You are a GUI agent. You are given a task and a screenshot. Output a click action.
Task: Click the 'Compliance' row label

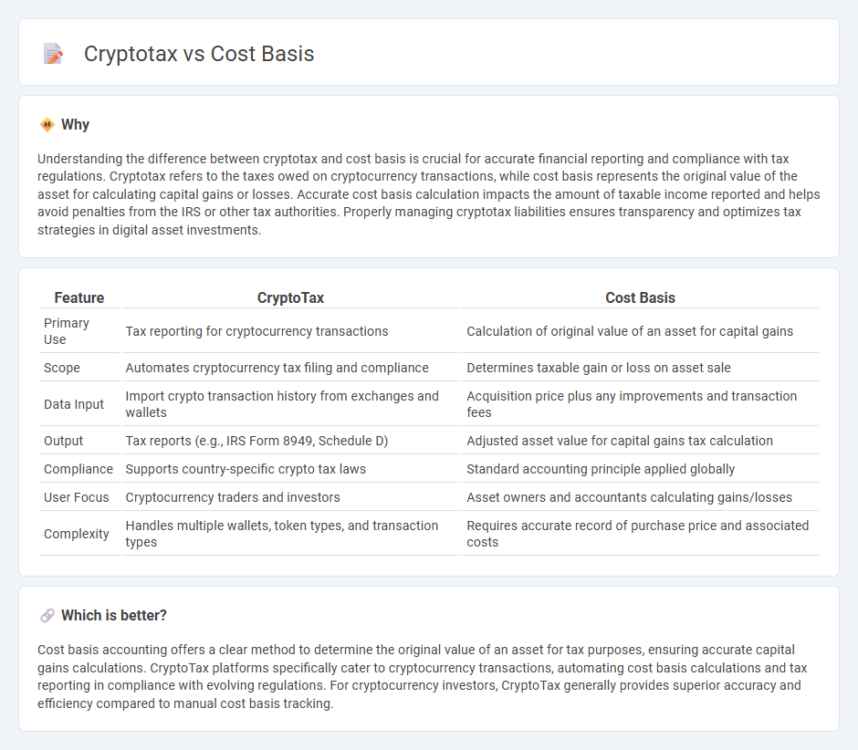(78, 469)
